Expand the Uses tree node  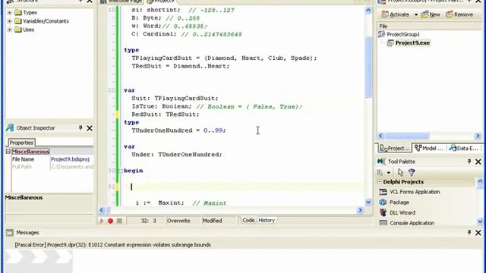(x=9, y=30)
